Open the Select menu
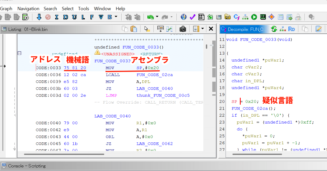Viewport: 327px width, 171px height. (x=68, y=9)
